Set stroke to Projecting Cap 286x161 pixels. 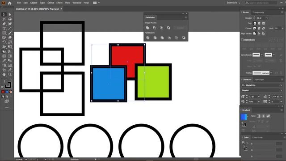click(x=264, y=23)
